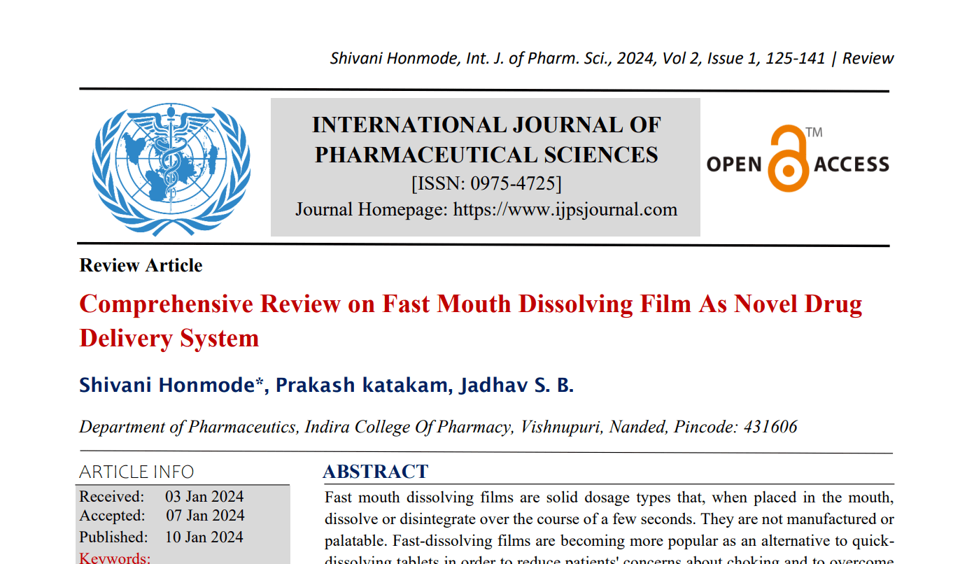Image resolution: width=974 pixels, height=564 pixels.
Task: Click the red 'Keywords:' label
Action: 115,558
